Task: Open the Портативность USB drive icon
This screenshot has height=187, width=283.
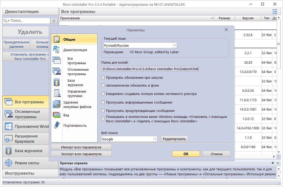Action: (57, 125)
